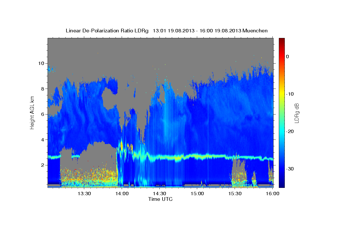Click the 14:00 time tick label
This screenshot has height=225, width=338.
point(122,193)
